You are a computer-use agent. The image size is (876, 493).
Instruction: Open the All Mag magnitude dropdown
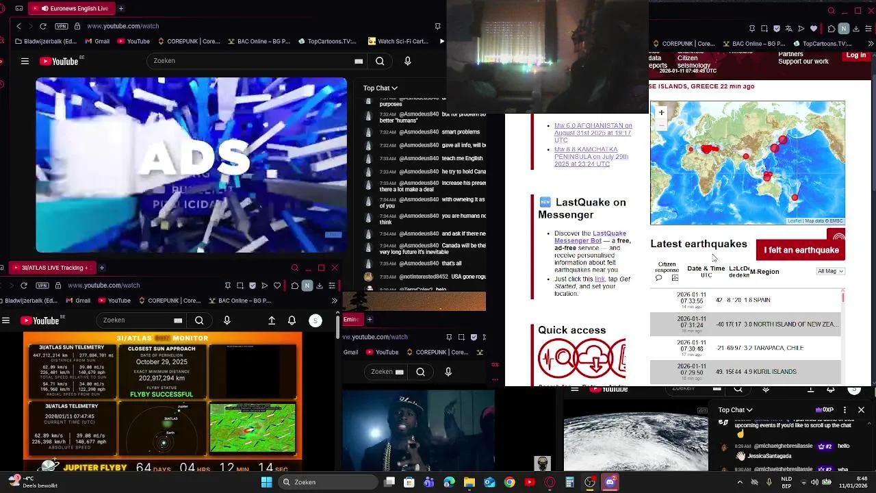click(831, 271)
